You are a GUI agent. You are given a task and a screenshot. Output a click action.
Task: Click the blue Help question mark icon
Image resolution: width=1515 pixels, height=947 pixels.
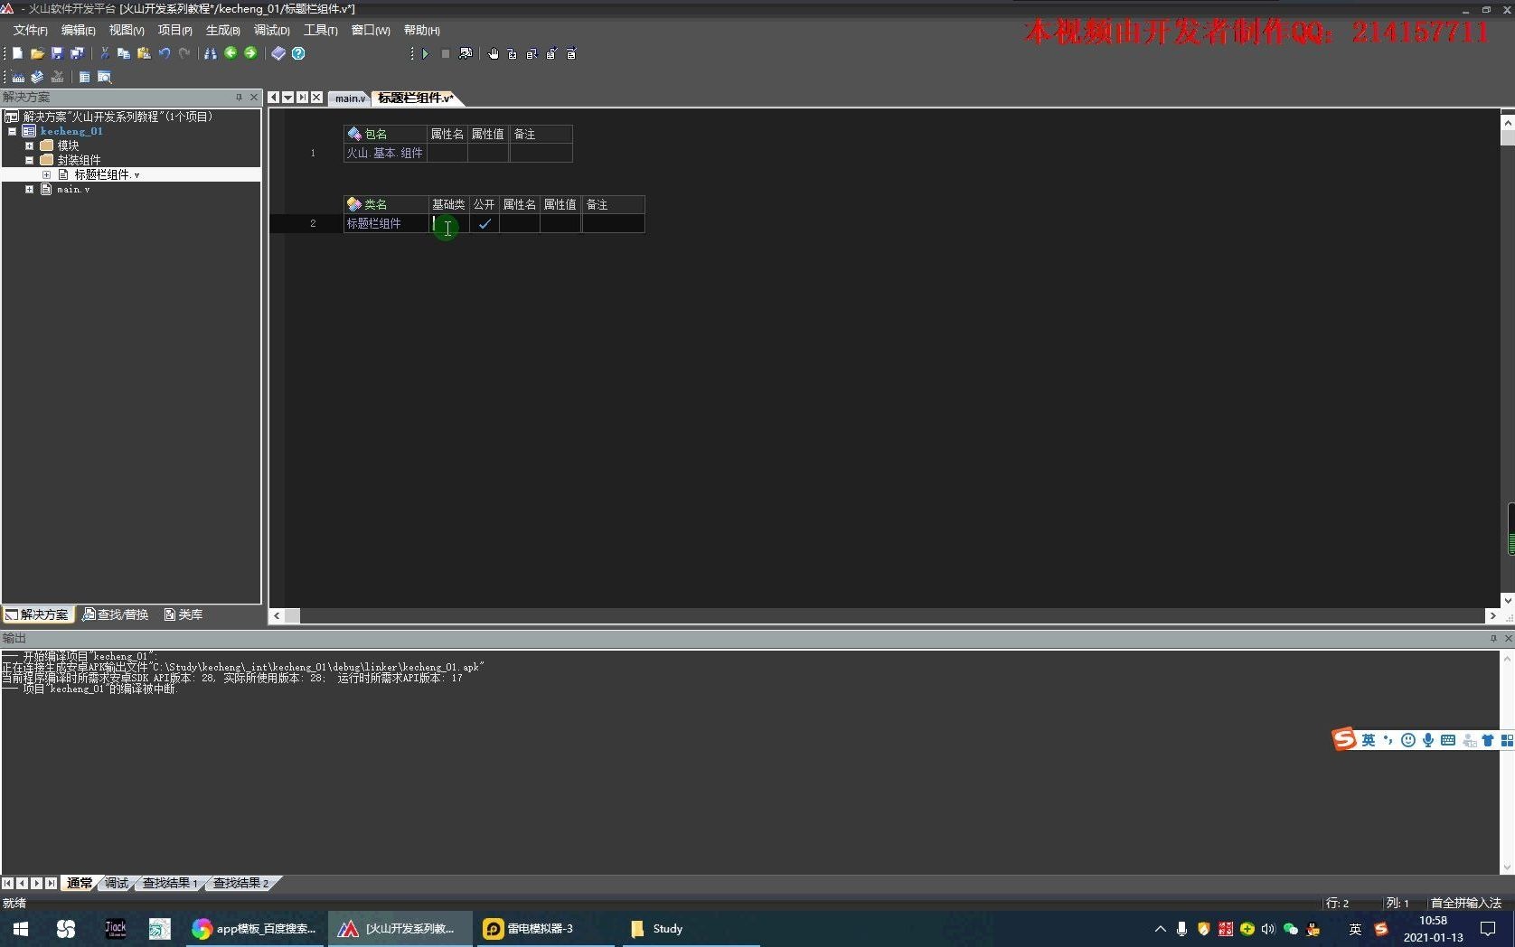point(298,54)
